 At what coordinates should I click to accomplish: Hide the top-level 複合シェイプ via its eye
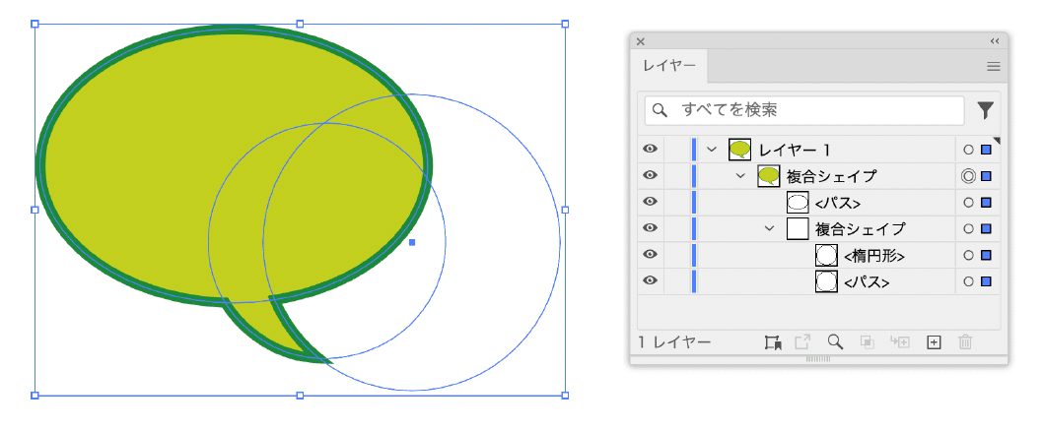coord(650,175)
